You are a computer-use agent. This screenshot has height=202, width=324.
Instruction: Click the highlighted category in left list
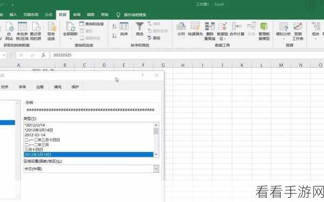tap(8, 123)
